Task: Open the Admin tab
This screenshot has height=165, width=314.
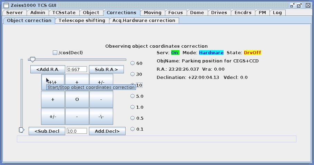Action: click(38, 13)
